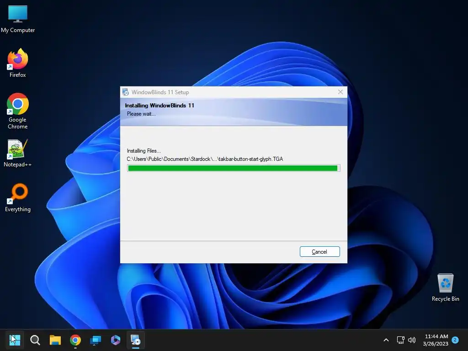Screen dimensions: 468x351
Task: Launch Chrome from the taskbar
Action: pyautogui.click(x=75, y=340)
